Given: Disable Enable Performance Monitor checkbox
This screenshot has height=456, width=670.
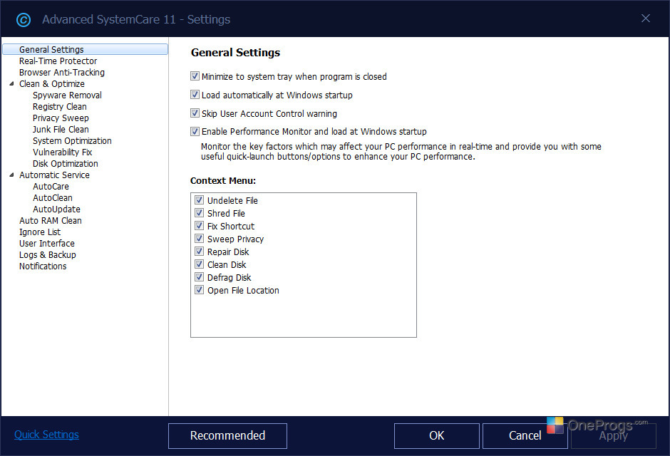Looking at the screenshot, I should pos(195,132).
